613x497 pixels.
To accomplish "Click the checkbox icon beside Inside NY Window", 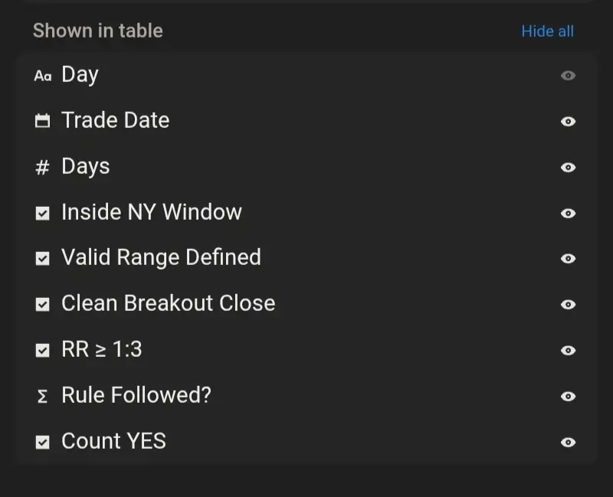I will click(43, 214).
